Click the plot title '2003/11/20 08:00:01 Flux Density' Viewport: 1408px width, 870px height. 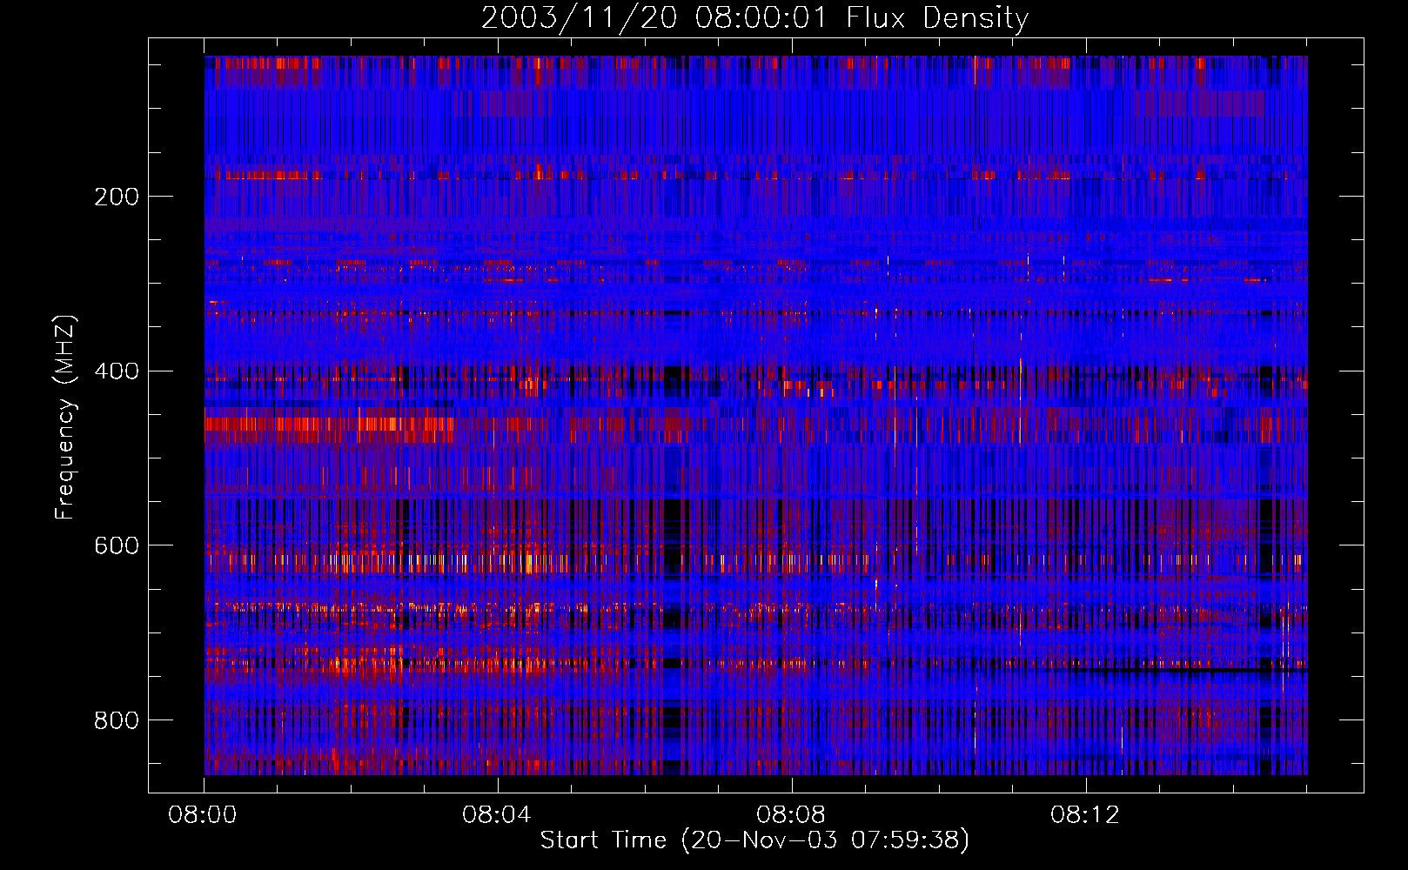(x=755, y=17)
